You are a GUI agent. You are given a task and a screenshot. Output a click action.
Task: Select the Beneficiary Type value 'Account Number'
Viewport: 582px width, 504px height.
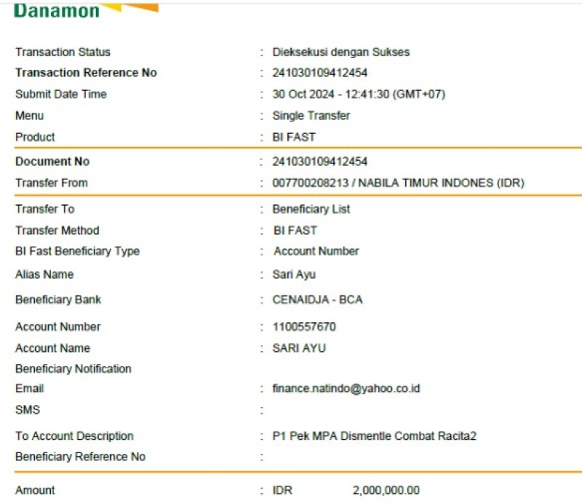(x=316, y=251)
